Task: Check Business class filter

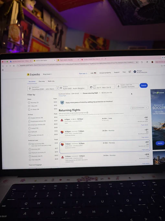Action: pyautogui.click(x=30, y=156)
